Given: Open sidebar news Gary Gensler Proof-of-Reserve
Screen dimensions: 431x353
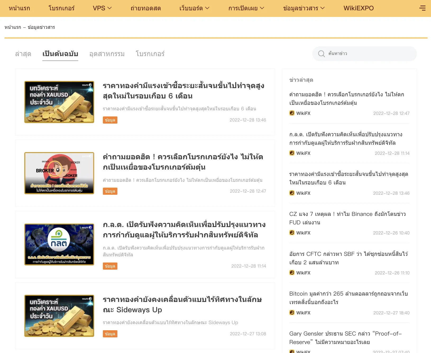Looking at the screenshot, I should 346,338.
